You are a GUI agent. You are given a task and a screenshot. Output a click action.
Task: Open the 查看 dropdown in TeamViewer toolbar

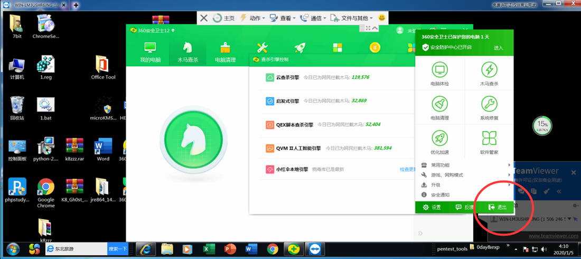[283, 18]
